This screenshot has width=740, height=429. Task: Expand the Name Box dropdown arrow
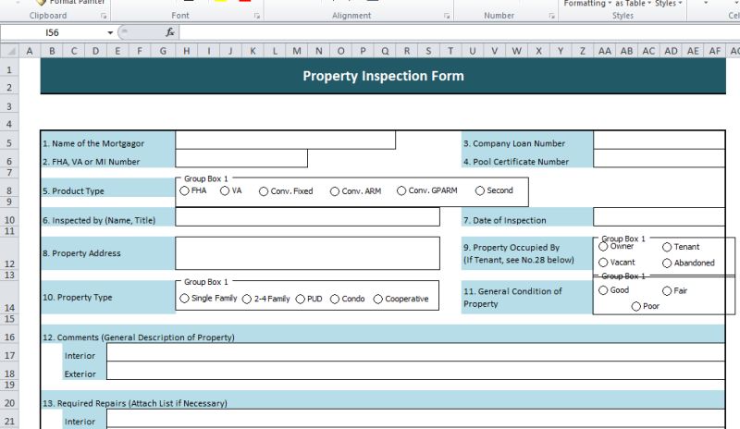pyautogui.click(x=110, y=32)
